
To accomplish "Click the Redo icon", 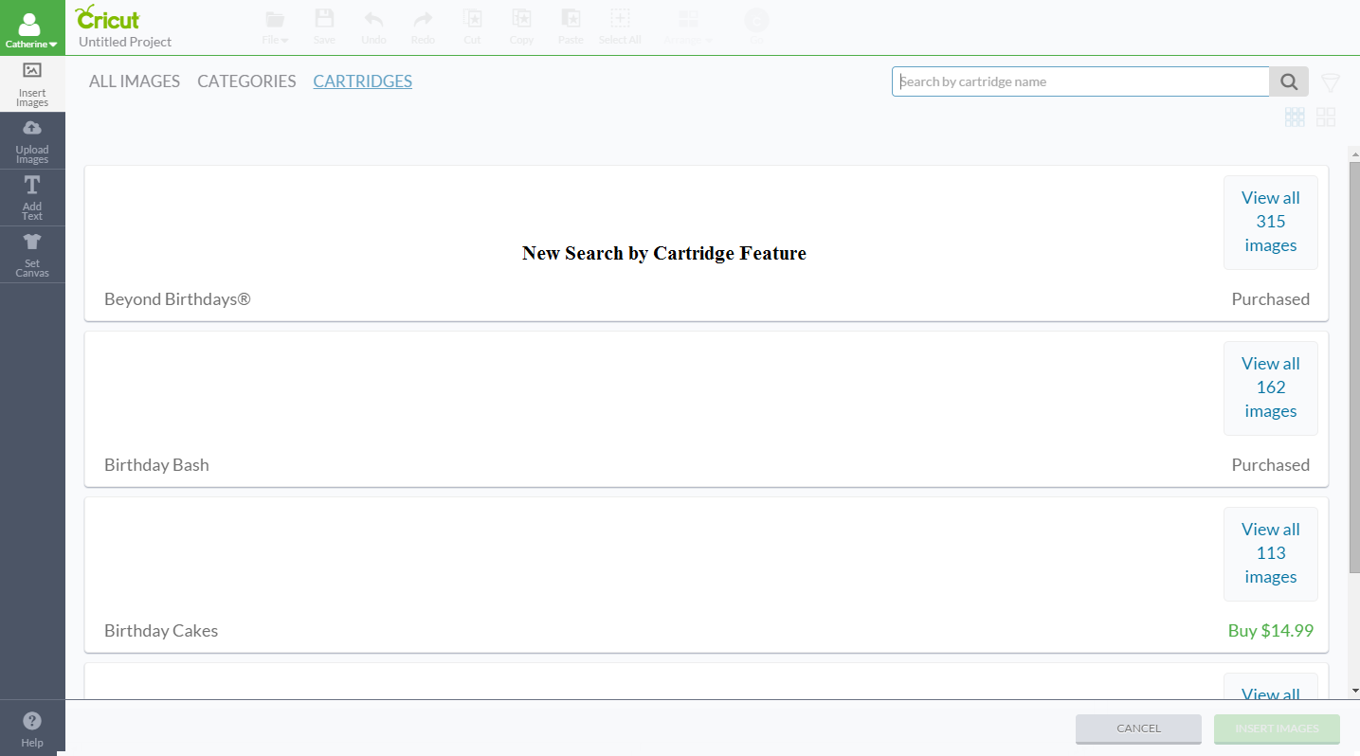I will pyautogui.click(x=423, y=27).
